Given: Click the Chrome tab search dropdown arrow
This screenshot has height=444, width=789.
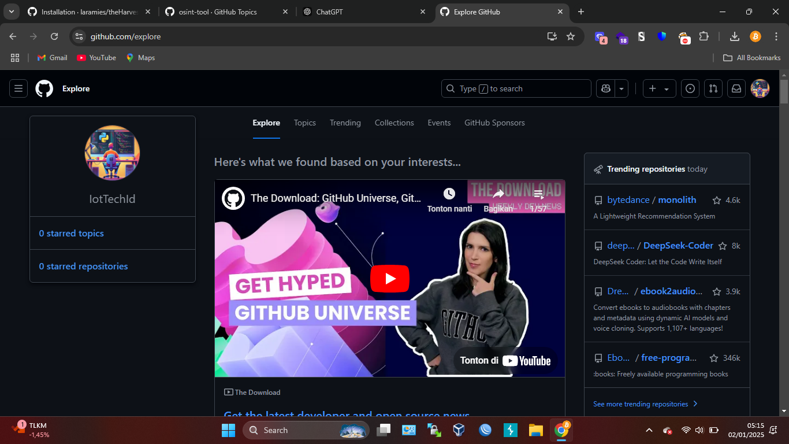Looking at the screenshot, I should coord(11,12).
